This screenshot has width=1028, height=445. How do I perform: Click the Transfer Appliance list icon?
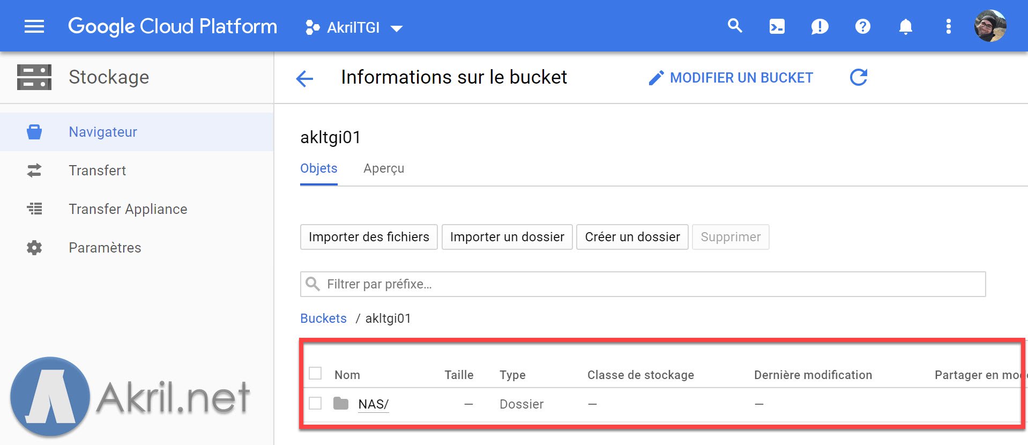click(34, 209)
